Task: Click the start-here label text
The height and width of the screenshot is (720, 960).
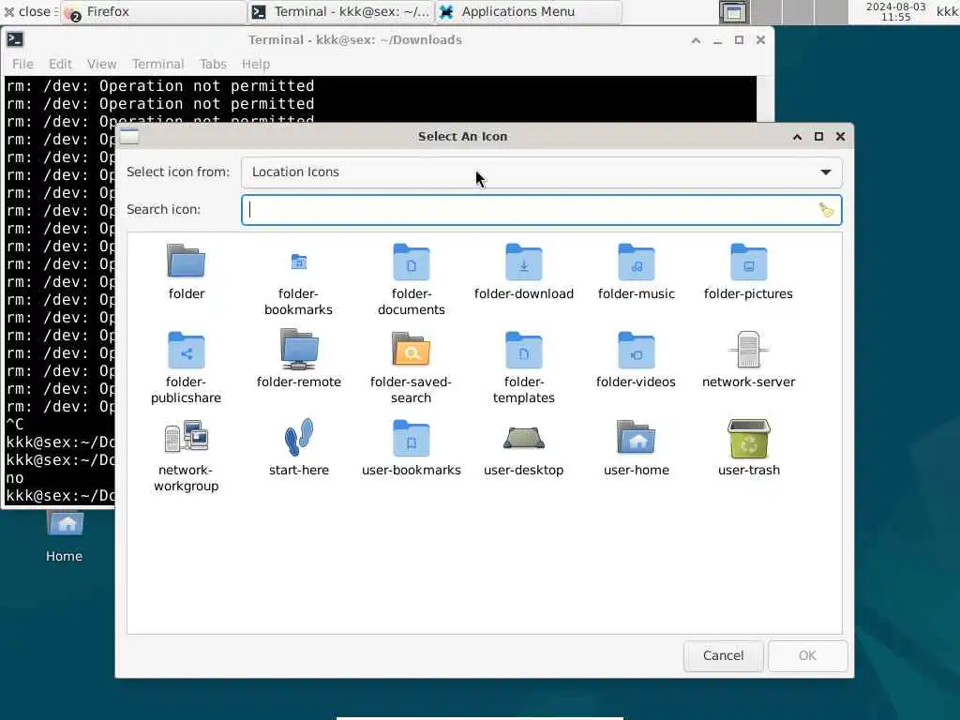Action: [299, 471]
